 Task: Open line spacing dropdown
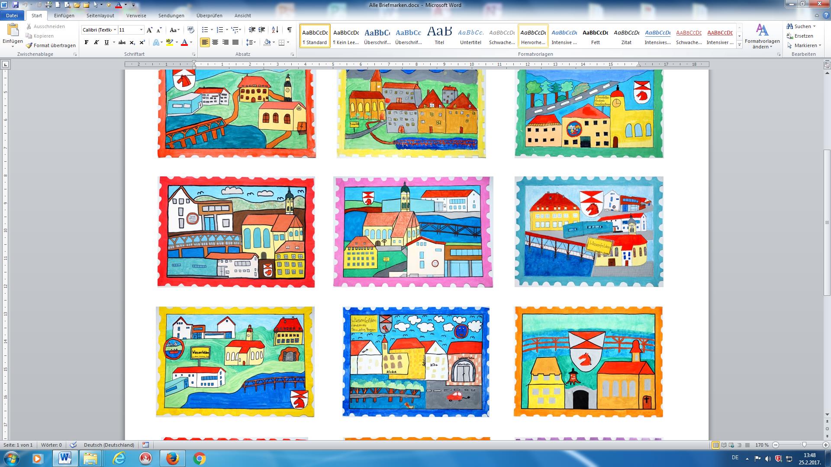tap(251, 42)
